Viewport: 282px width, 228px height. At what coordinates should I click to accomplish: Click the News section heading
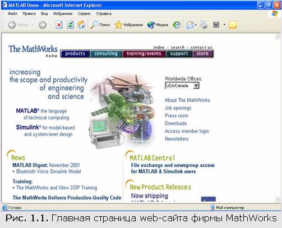[x=18, y=158]
